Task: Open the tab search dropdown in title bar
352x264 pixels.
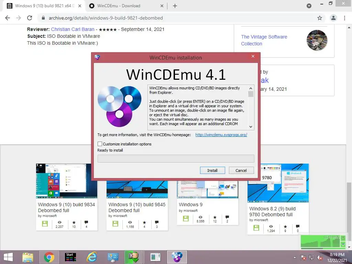Action: (x=309, y=6)
